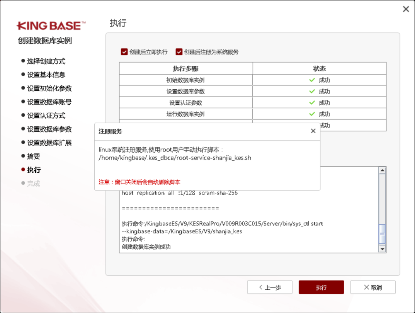
Task: Cancel with 取消 button
Action: point(373,287)
